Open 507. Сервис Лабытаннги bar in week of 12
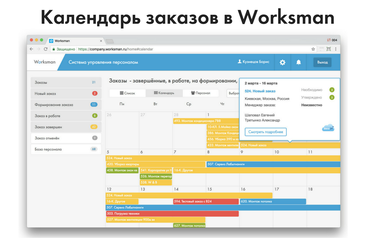 (223, 207)
